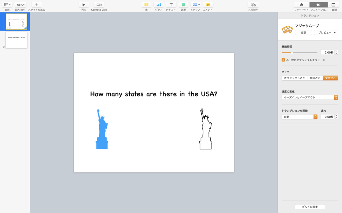Start Keynote Live
Viewport: 342px width, 213px height.
point(99,5)
